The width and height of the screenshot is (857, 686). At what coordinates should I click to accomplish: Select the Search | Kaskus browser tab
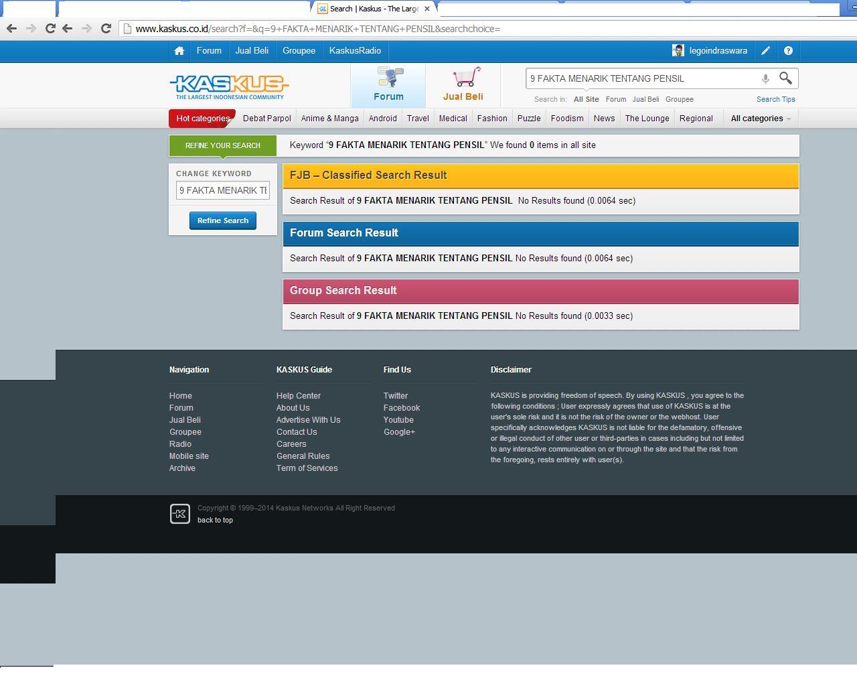point(374,9)
